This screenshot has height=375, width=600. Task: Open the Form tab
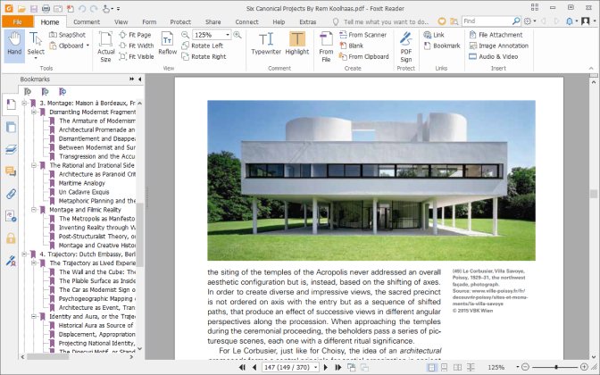149,21
